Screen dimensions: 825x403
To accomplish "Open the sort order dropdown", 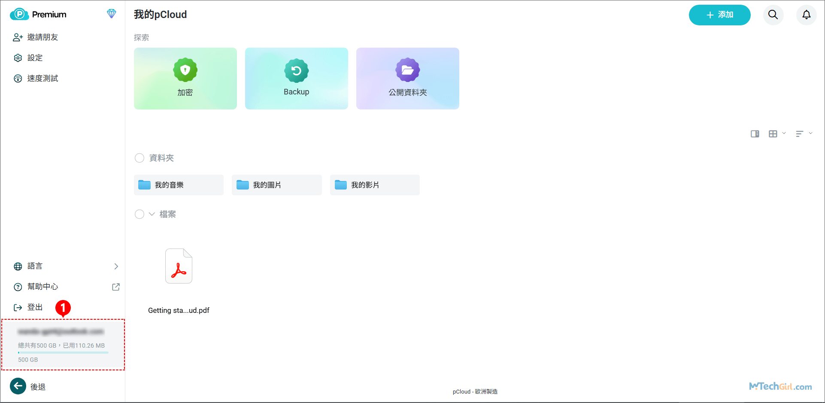I will [804, 134].
